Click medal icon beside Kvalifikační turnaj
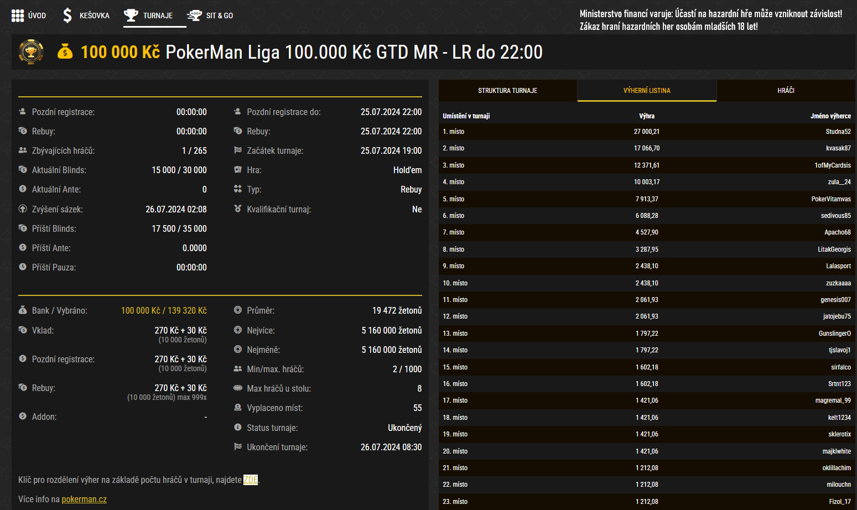This screenshot has height=510, width=857. point(238,209)
